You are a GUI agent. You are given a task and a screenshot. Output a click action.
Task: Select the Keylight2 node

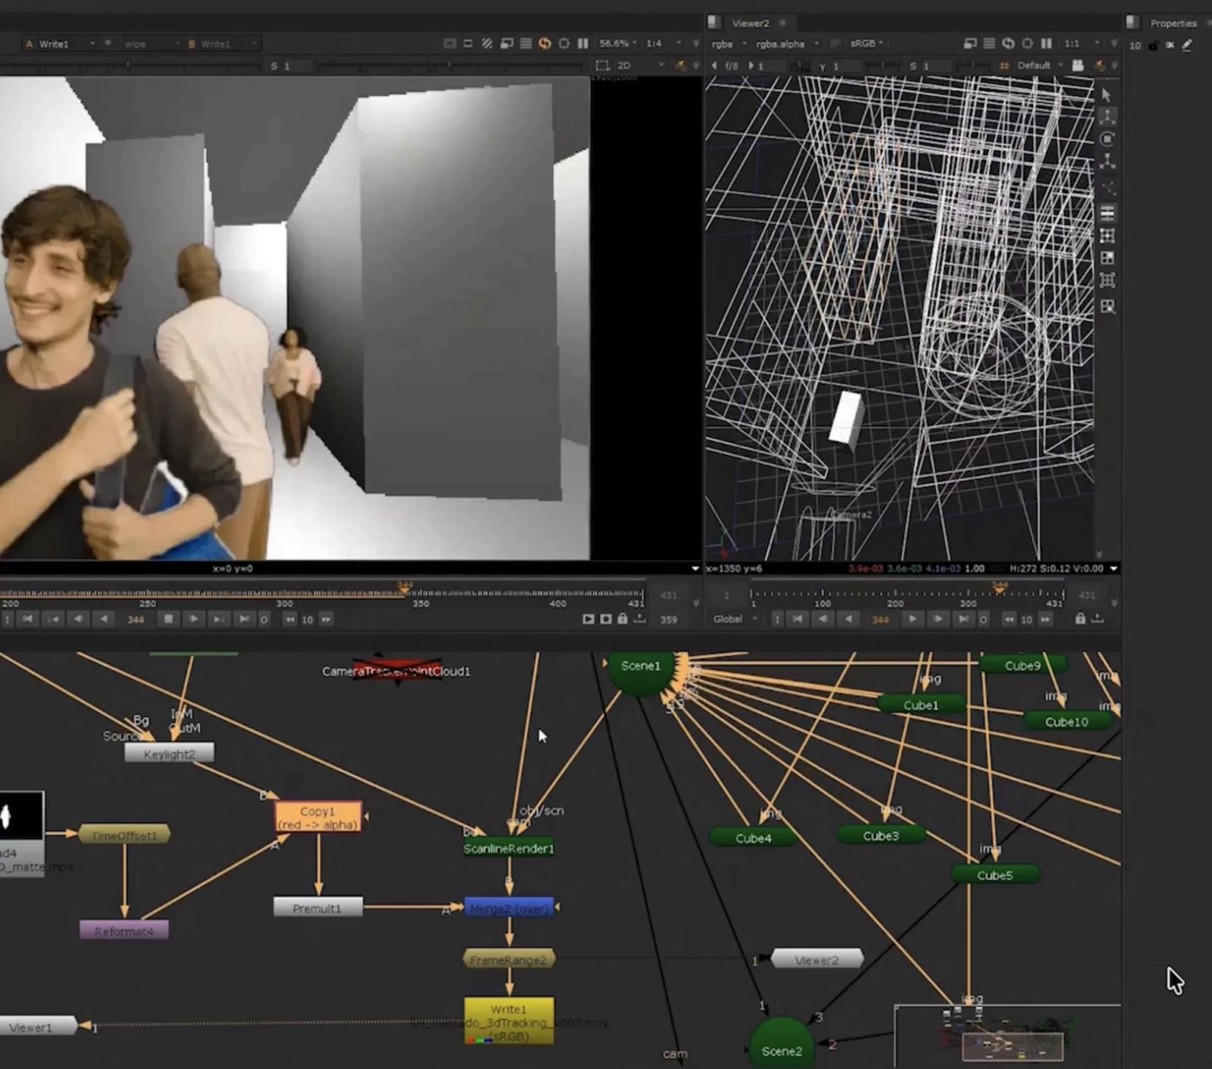pyautogui.click(x=169, y=754)
